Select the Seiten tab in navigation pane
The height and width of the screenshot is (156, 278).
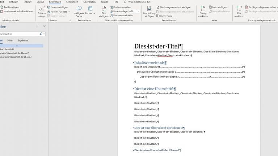[10, 40]
